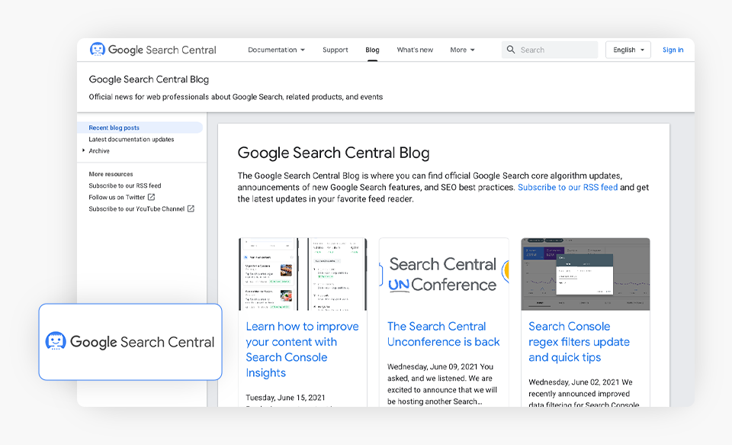732x445 pixels.
Task: Go to the Support tab
Action: [x=335, y=50]
